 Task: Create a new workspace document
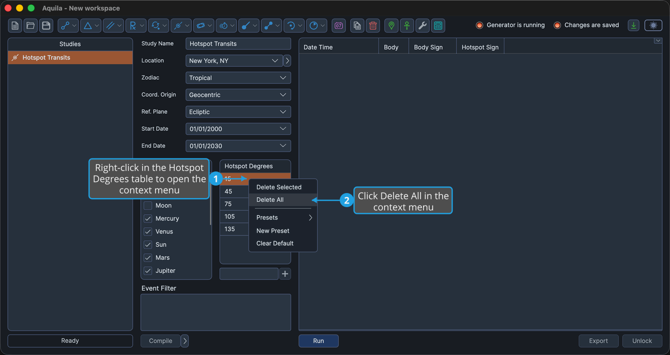[x=15, y=26]
